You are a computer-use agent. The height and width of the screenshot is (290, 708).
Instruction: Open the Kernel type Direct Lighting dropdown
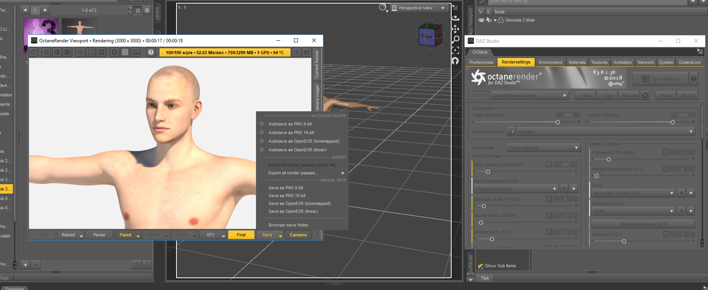click(x=543, y=148)
